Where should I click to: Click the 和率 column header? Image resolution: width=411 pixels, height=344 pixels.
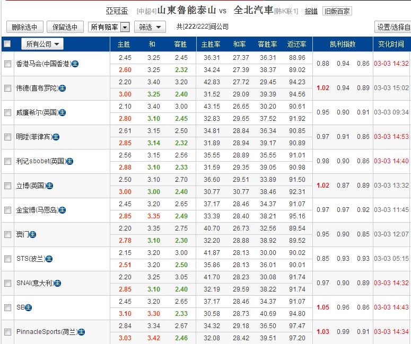[240, 45]
